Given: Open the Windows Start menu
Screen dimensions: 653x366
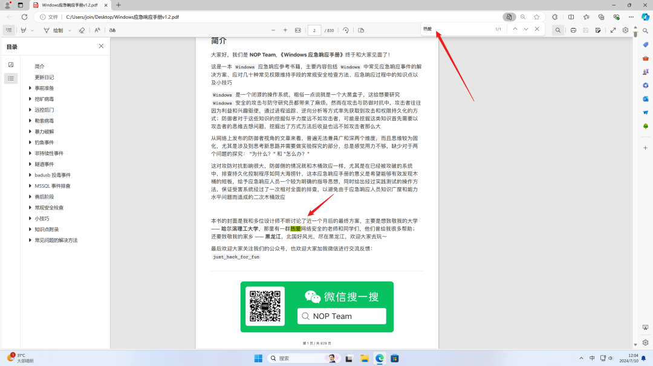Looking at the screenshot, I should point(259,357).
